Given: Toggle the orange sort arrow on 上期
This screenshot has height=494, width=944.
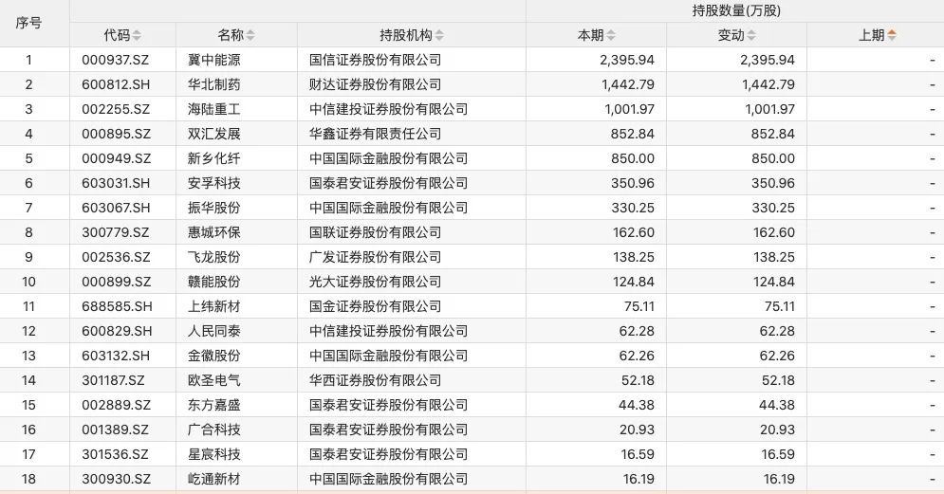Looking at the screenshot, I should tap(892, 35).
